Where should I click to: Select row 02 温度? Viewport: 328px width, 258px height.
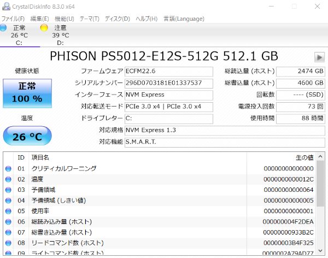160,179
